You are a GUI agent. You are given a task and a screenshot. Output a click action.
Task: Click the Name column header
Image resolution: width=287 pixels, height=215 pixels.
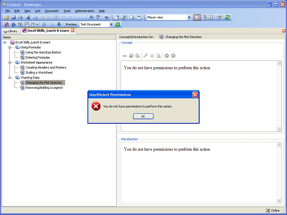(x=59, y=37)
